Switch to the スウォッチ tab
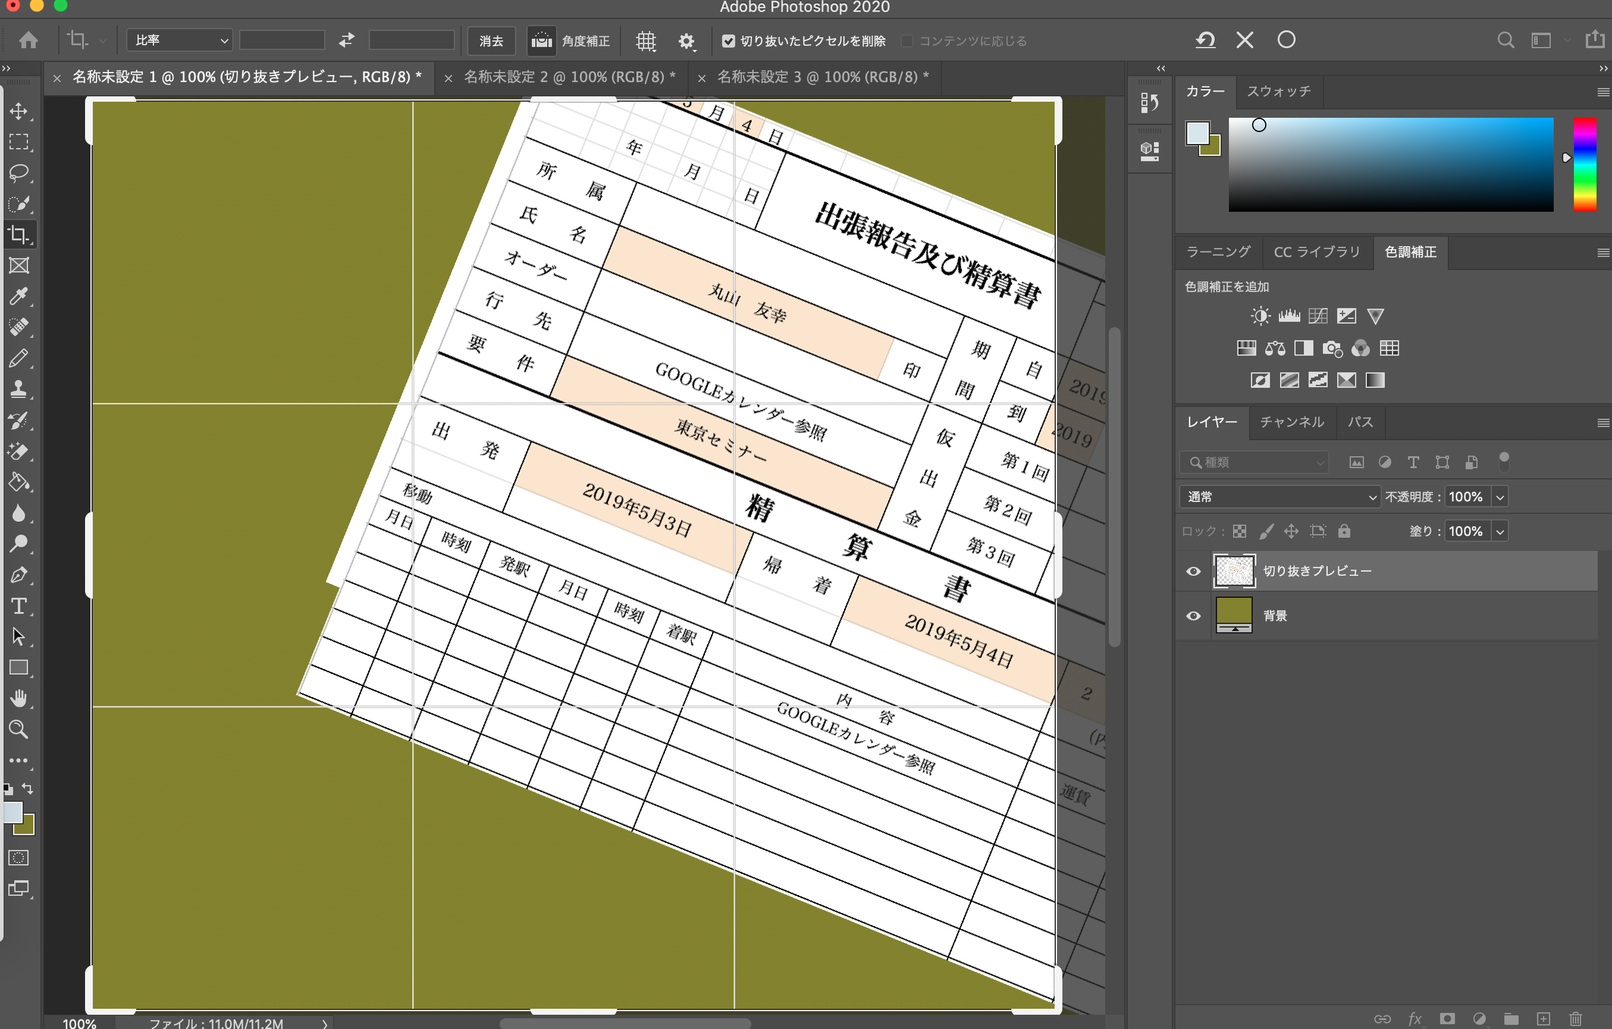Viewport: 1612px width, 1029px height. (x=1279, y=91)
